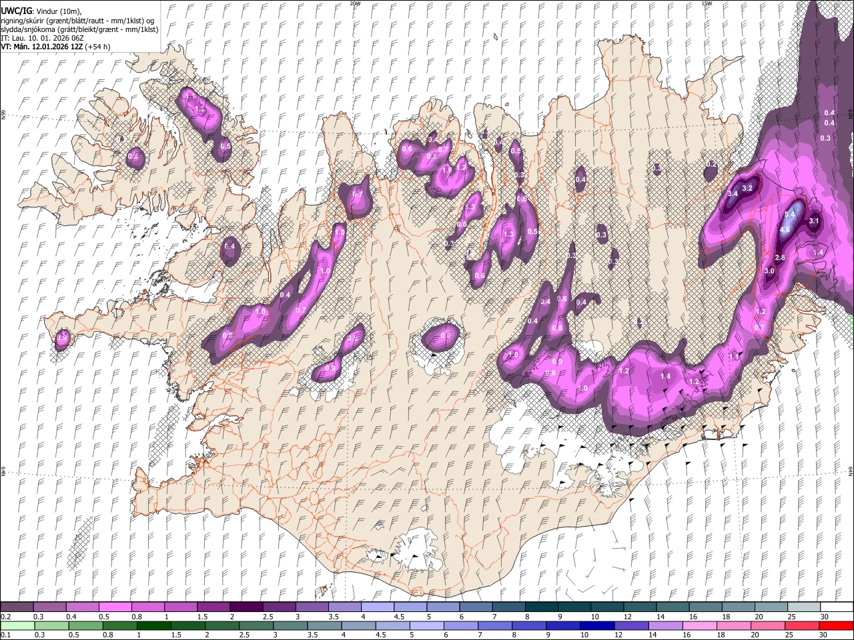Screen dimensions: 854x640
Task: Pick the snow legend swatch between 1 and 1.5
Action: click(x=180, y=607)
